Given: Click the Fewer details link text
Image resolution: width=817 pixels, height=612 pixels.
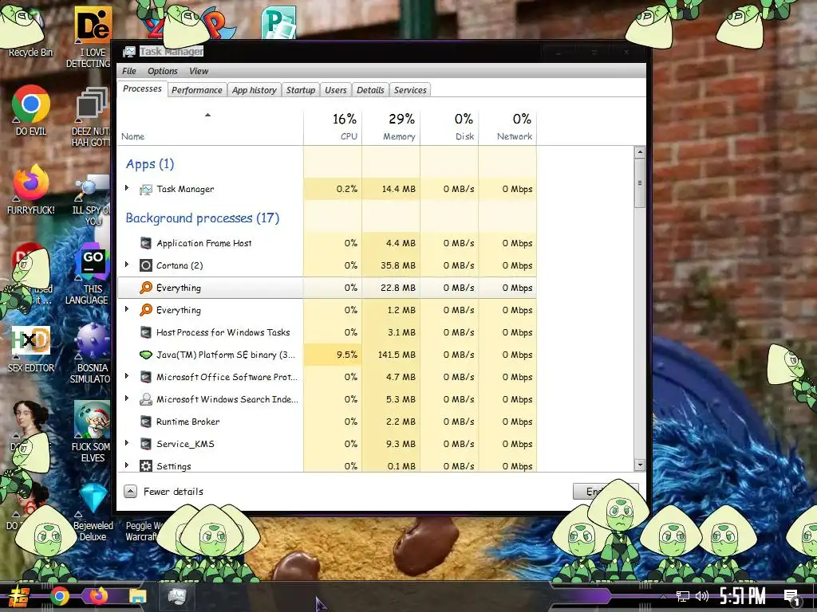Looking at the screenshot, I should tap(173, 491).
